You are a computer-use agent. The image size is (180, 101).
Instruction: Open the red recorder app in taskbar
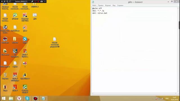point(35,98)
